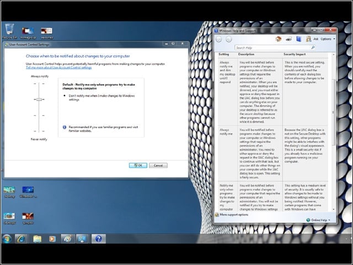Click 'Notify me only when programs try' cell
Image resolution: width=353 pixels, height=265 pixels.
(227, 198)
